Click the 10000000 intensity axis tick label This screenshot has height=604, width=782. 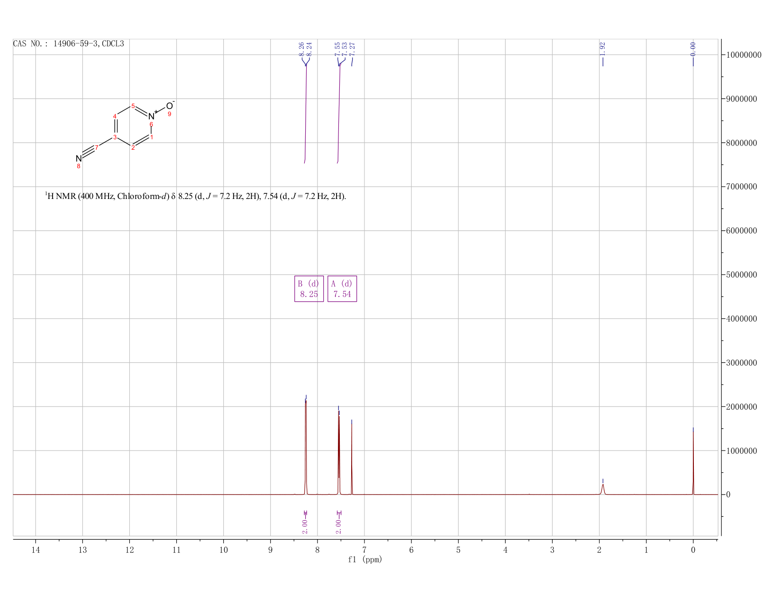coord(743,55)
